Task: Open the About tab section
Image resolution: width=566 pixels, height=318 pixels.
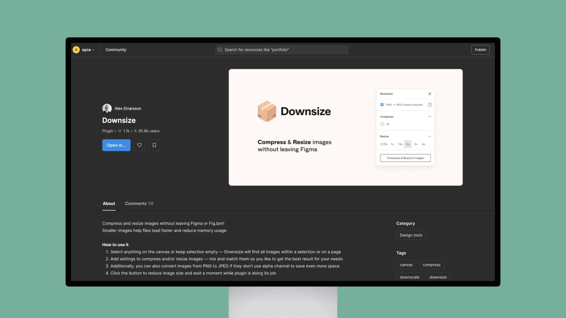Action: (x=108, y=203)
